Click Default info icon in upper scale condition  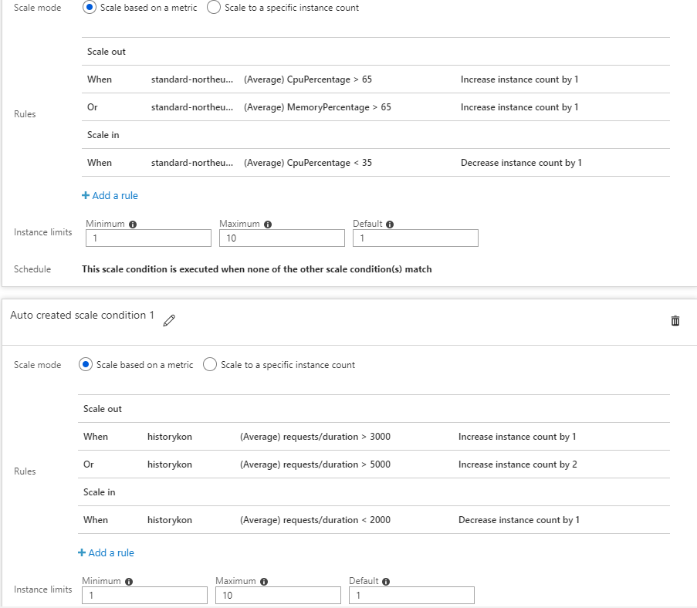(x=390, y=225)
